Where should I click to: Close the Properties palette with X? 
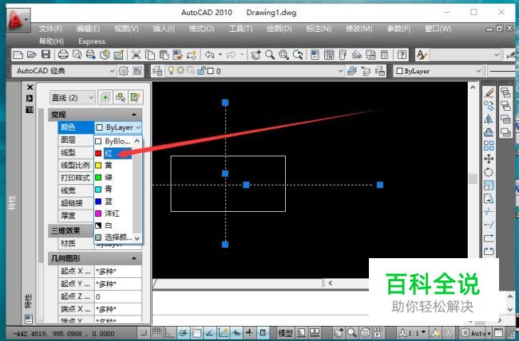(30, 87)
